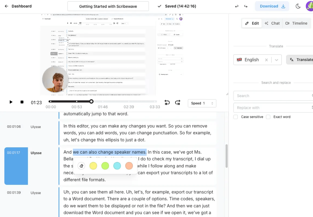Skip forward 10 seconds icon
The height and width of the screenshot is (217, 313).
tap(178, 103)
